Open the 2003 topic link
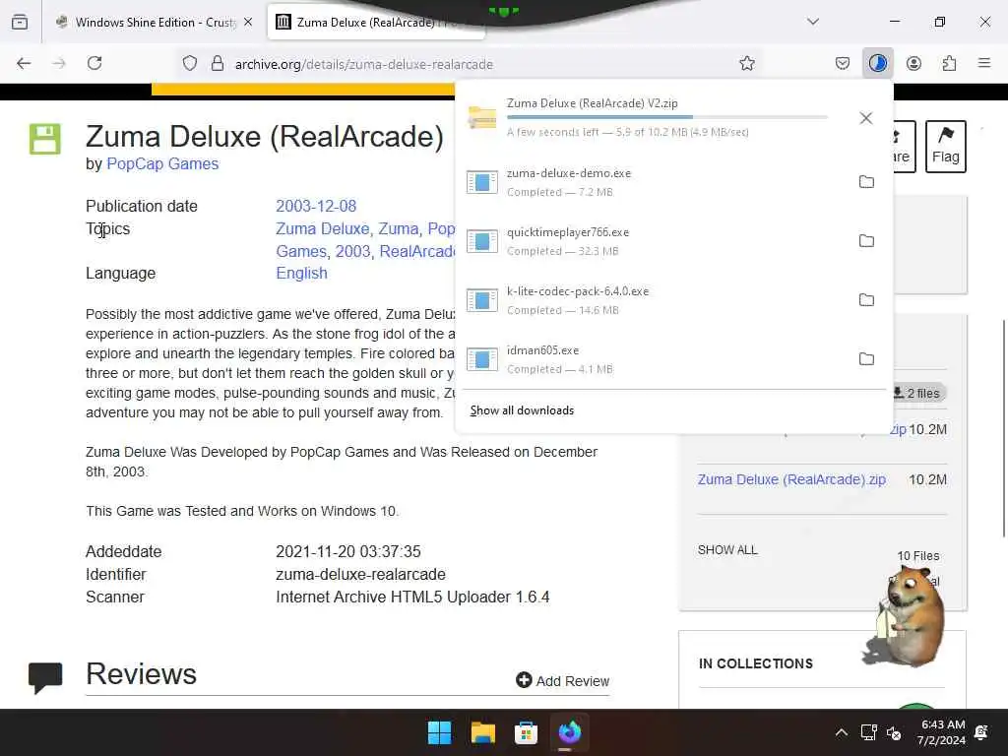 (x=353, y=251)
